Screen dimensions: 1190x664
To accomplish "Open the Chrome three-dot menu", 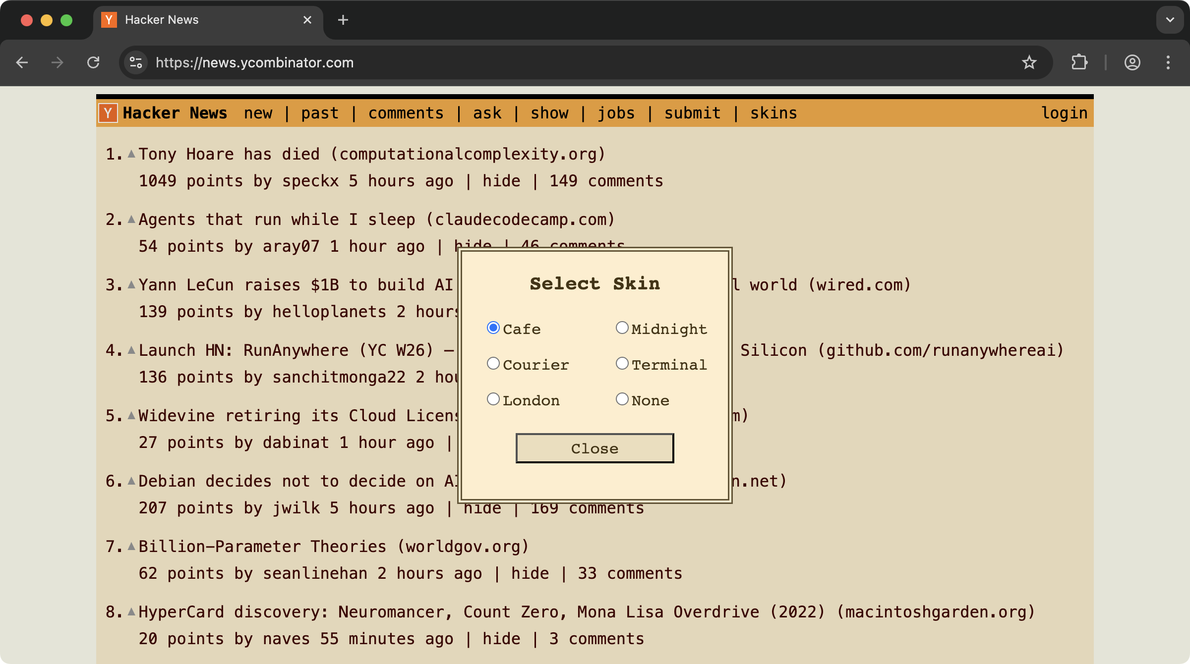I will (1168, 62).
